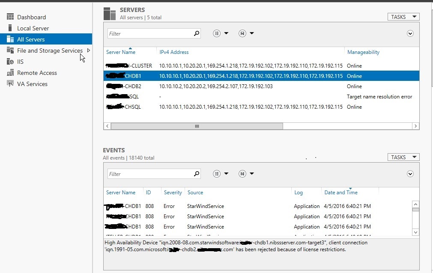
Task: Click the VA Services icon
Action: coord(10,83)
